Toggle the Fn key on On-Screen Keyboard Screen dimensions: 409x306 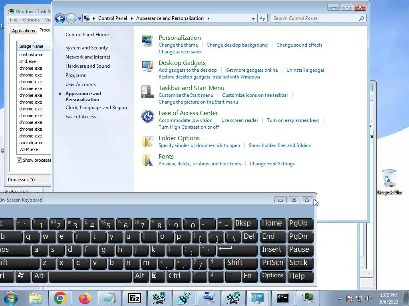(x=249, y=276)
